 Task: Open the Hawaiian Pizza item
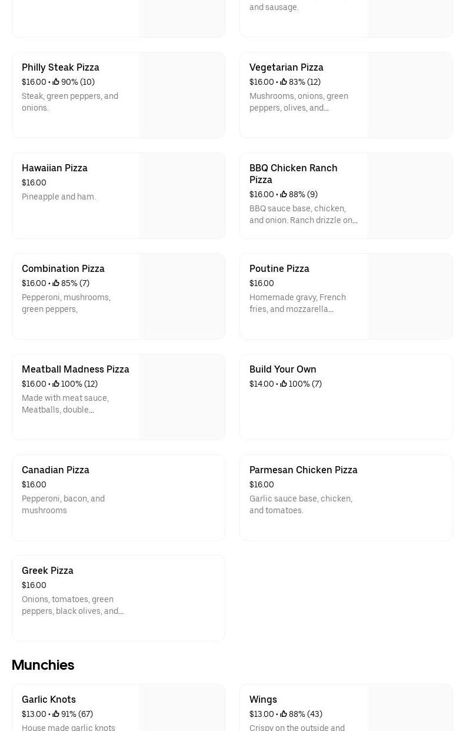pyautogui.click(x=55, y=168)
